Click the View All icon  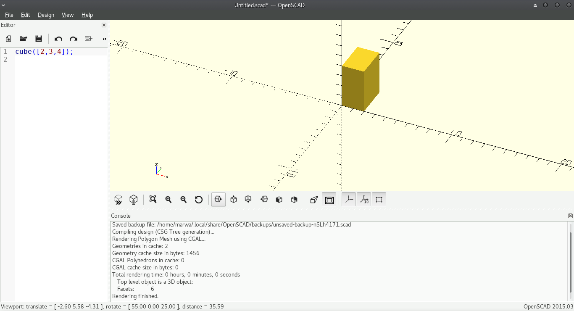coord(153,200)
